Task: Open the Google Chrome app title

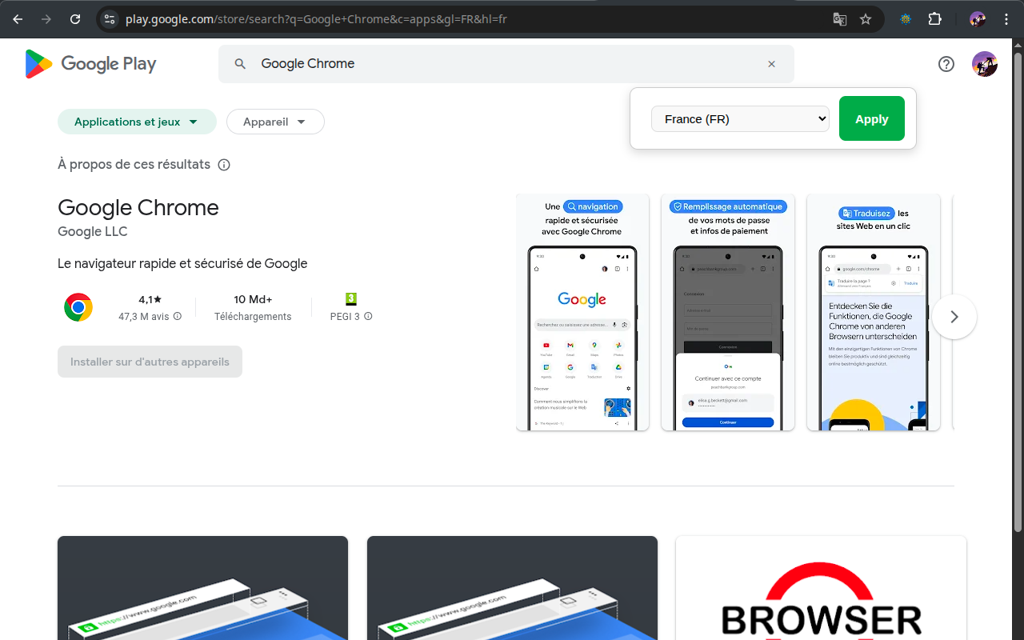Action: tap(138, 207)
